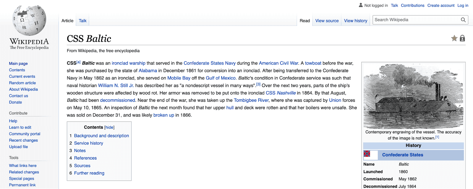This screenshot has height=189, width=473.
Task: Open the Contributions link at top
Action: [412, 5]
